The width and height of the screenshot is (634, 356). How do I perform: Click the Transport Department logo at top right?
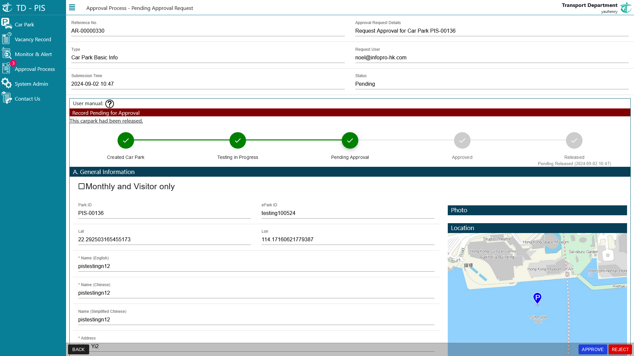pos(626,8)
